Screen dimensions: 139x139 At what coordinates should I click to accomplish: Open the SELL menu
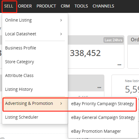pyautogui.click(x=9, y=6)
